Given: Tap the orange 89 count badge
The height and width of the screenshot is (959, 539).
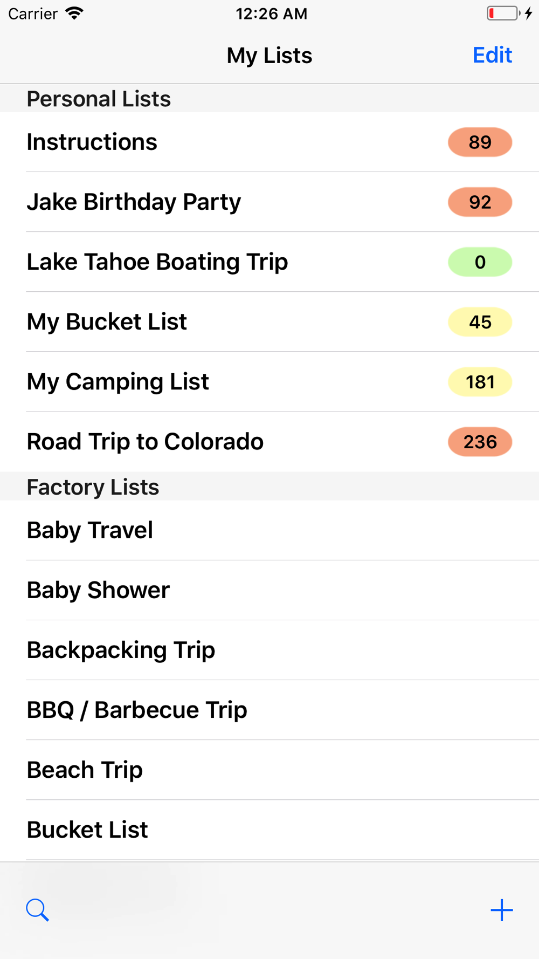Looking at the screenshot, I should [x=480, y=142].
